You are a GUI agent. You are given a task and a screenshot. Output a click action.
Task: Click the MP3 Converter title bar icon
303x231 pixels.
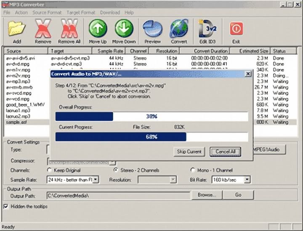(5, 4)
